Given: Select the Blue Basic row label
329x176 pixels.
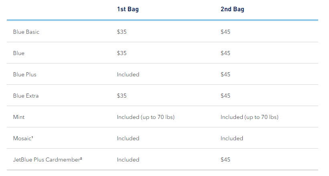Looking at the screenshot, I should [26, 32].
